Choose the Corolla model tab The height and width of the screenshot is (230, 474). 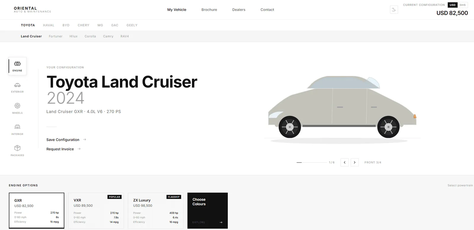[x=90, y=36]
